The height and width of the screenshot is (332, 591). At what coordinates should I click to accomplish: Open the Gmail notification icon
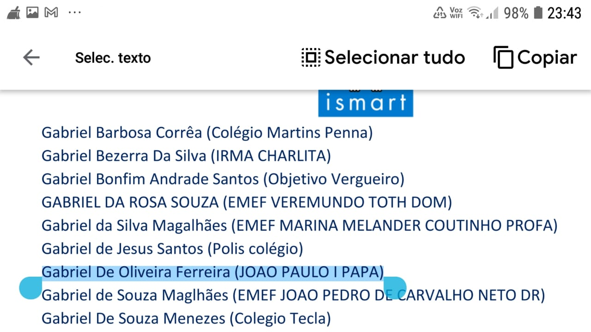pyautogui.click(x=51, y=12)
